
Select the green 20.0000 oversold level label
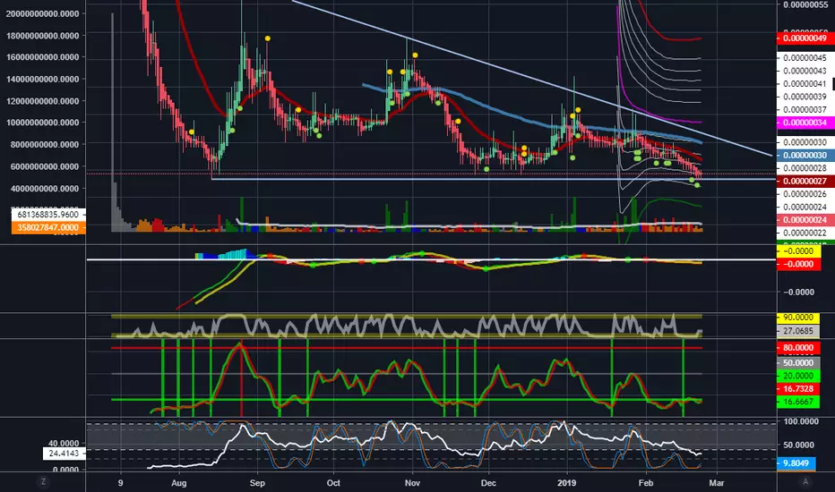(x=799, y=376)
